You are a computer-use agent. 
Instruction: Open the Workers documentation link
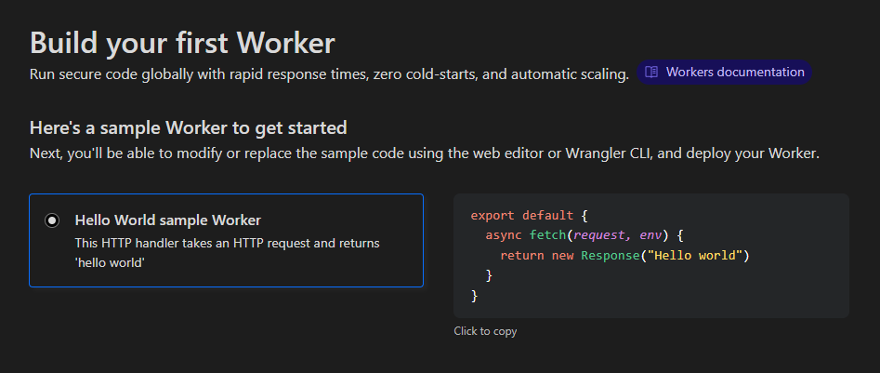pos(734,72)
